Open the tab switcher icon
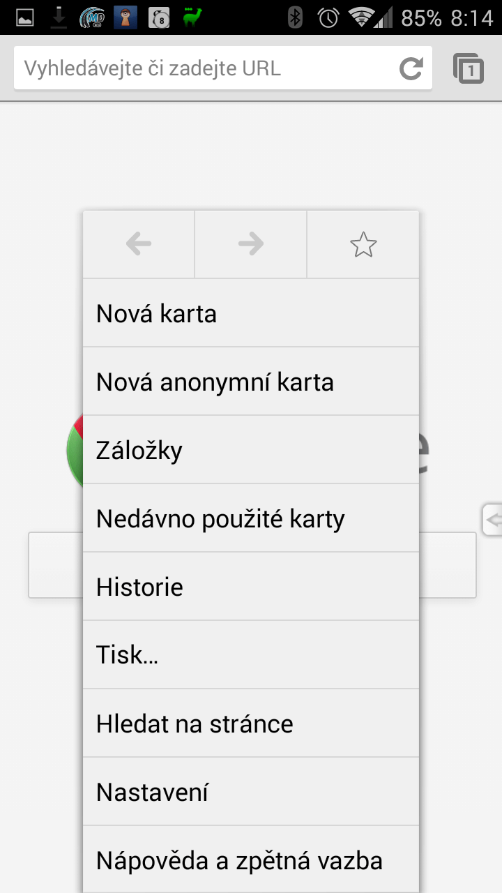This screenshot has height=893, width=502. (469, 68)
